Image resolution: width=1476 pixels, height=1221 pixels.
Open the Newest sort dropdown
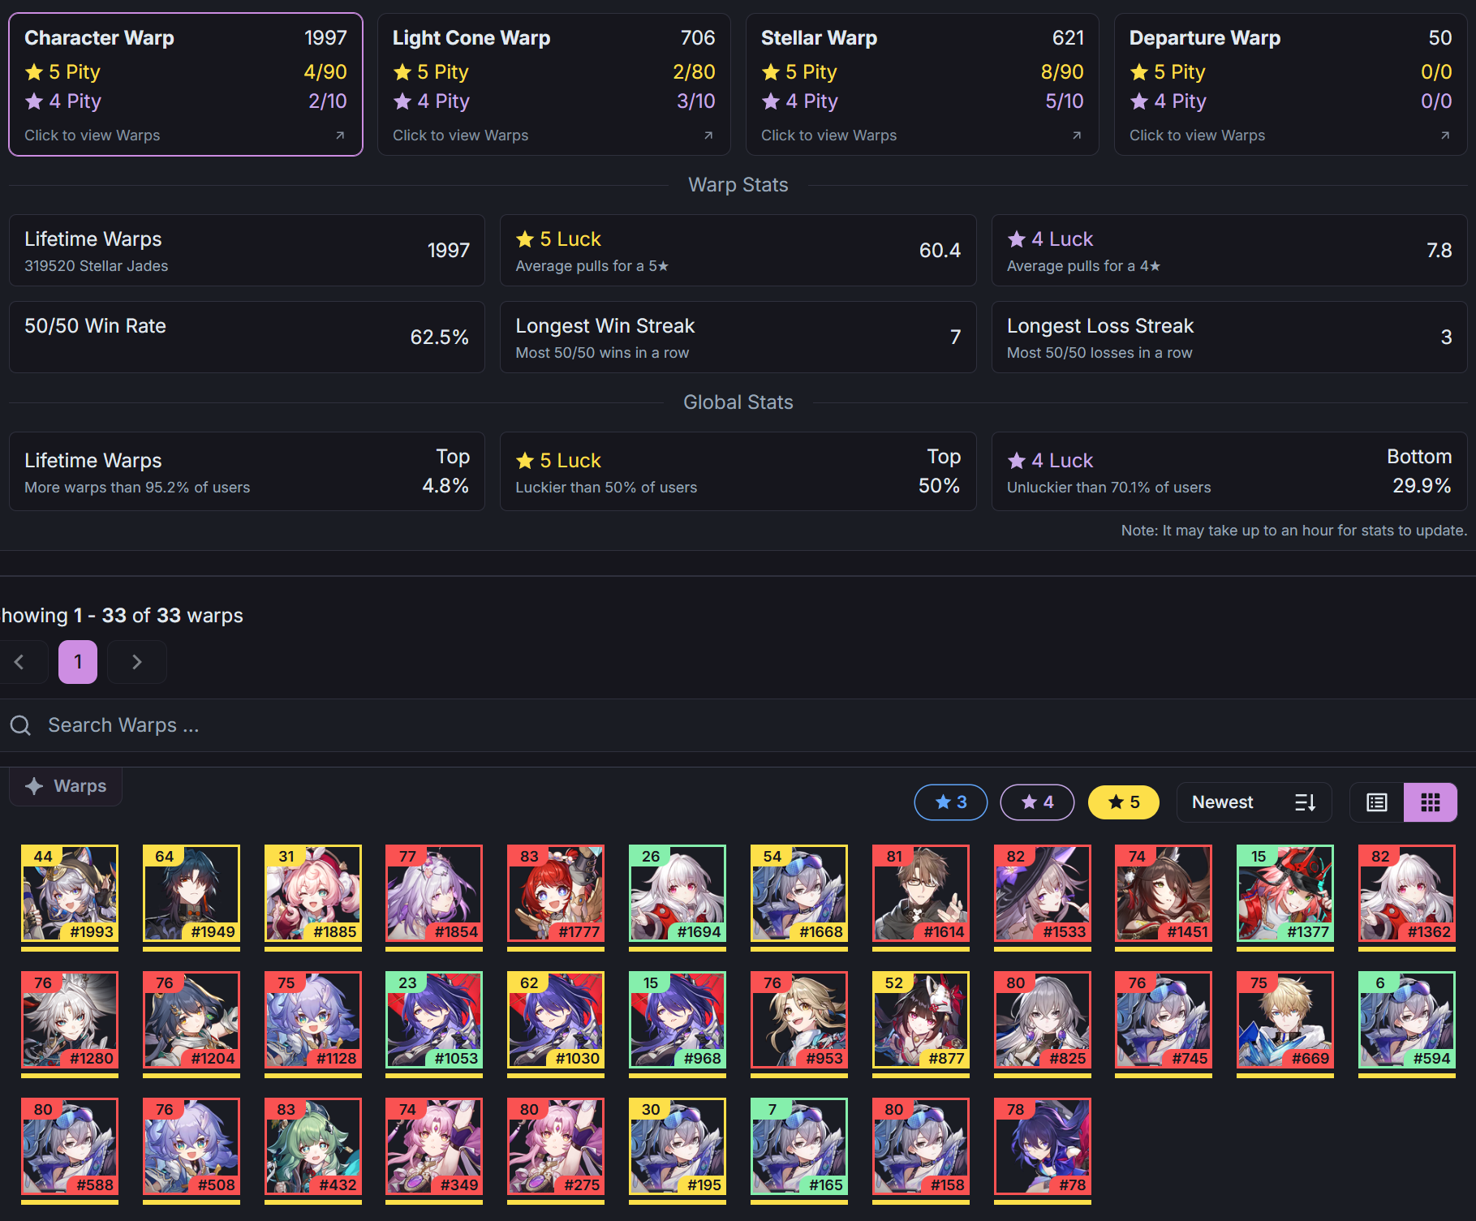coord(1254,802)
